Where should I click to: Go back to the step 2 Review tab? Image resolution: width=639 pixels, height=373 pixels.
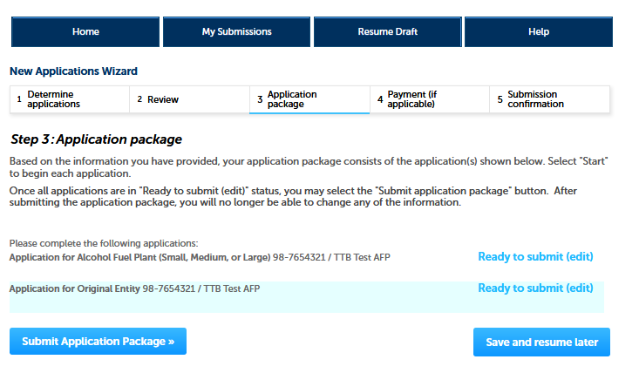coord(189,99)
